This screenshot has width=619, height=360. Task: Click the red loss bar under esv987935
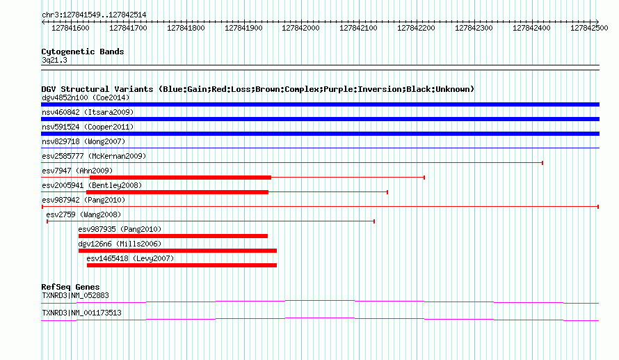pos(173,236)
